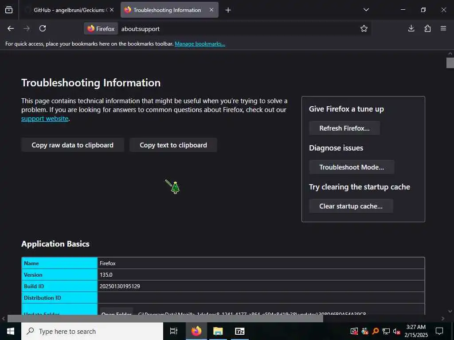Click the scroll right arrow of horizontal scrollbar
Viewport: 454px width, 340px height.
click(x=443, y=318)
